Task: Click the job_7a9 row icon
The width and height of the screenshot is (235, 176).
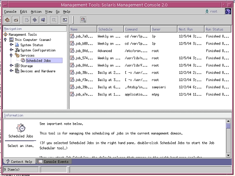Action: (x=72, y=36)
